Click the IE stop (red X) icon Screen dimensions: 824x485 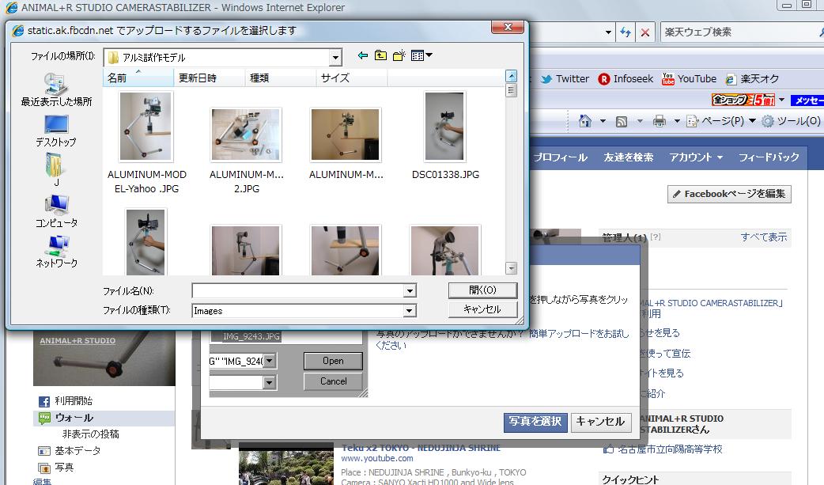click(644, 32)
